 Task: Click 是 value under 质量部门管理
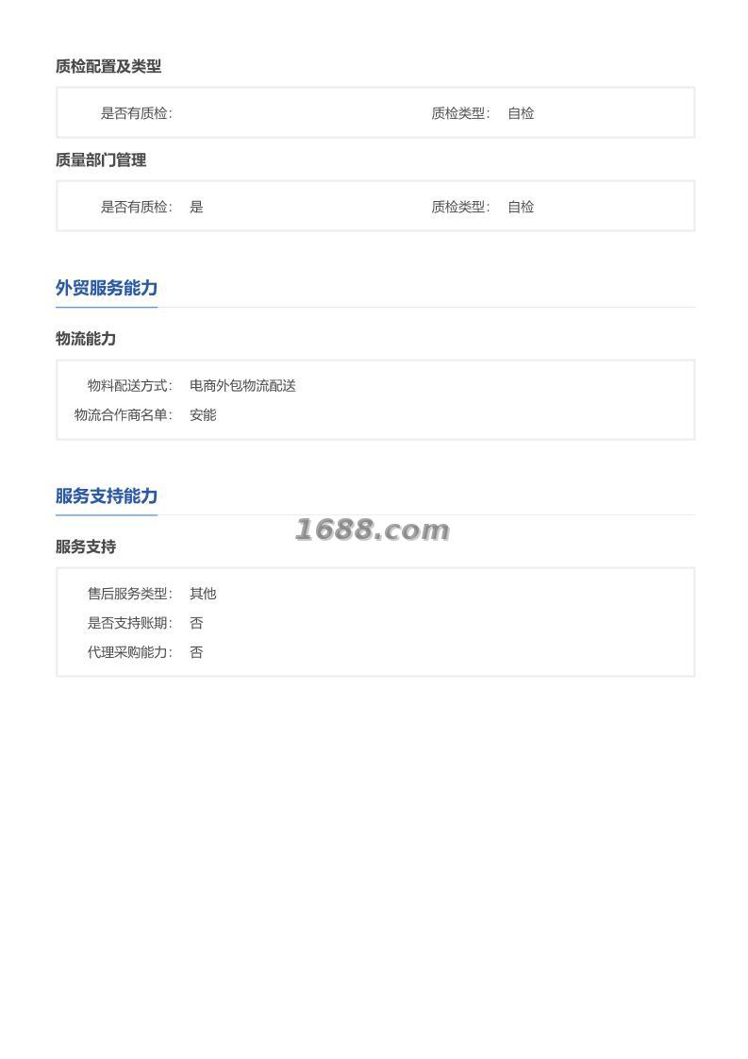(x=196, y=207)
